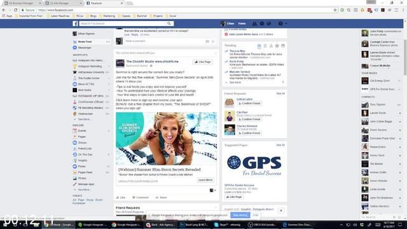Viewport: 407px width, 229px height.
Task: Click the search magnifier icon in Facebook header
Action: point(169,24)
